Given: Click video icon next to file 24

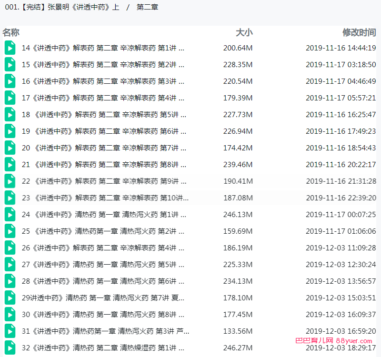Looking at the screenshot, I should (10, 215).
